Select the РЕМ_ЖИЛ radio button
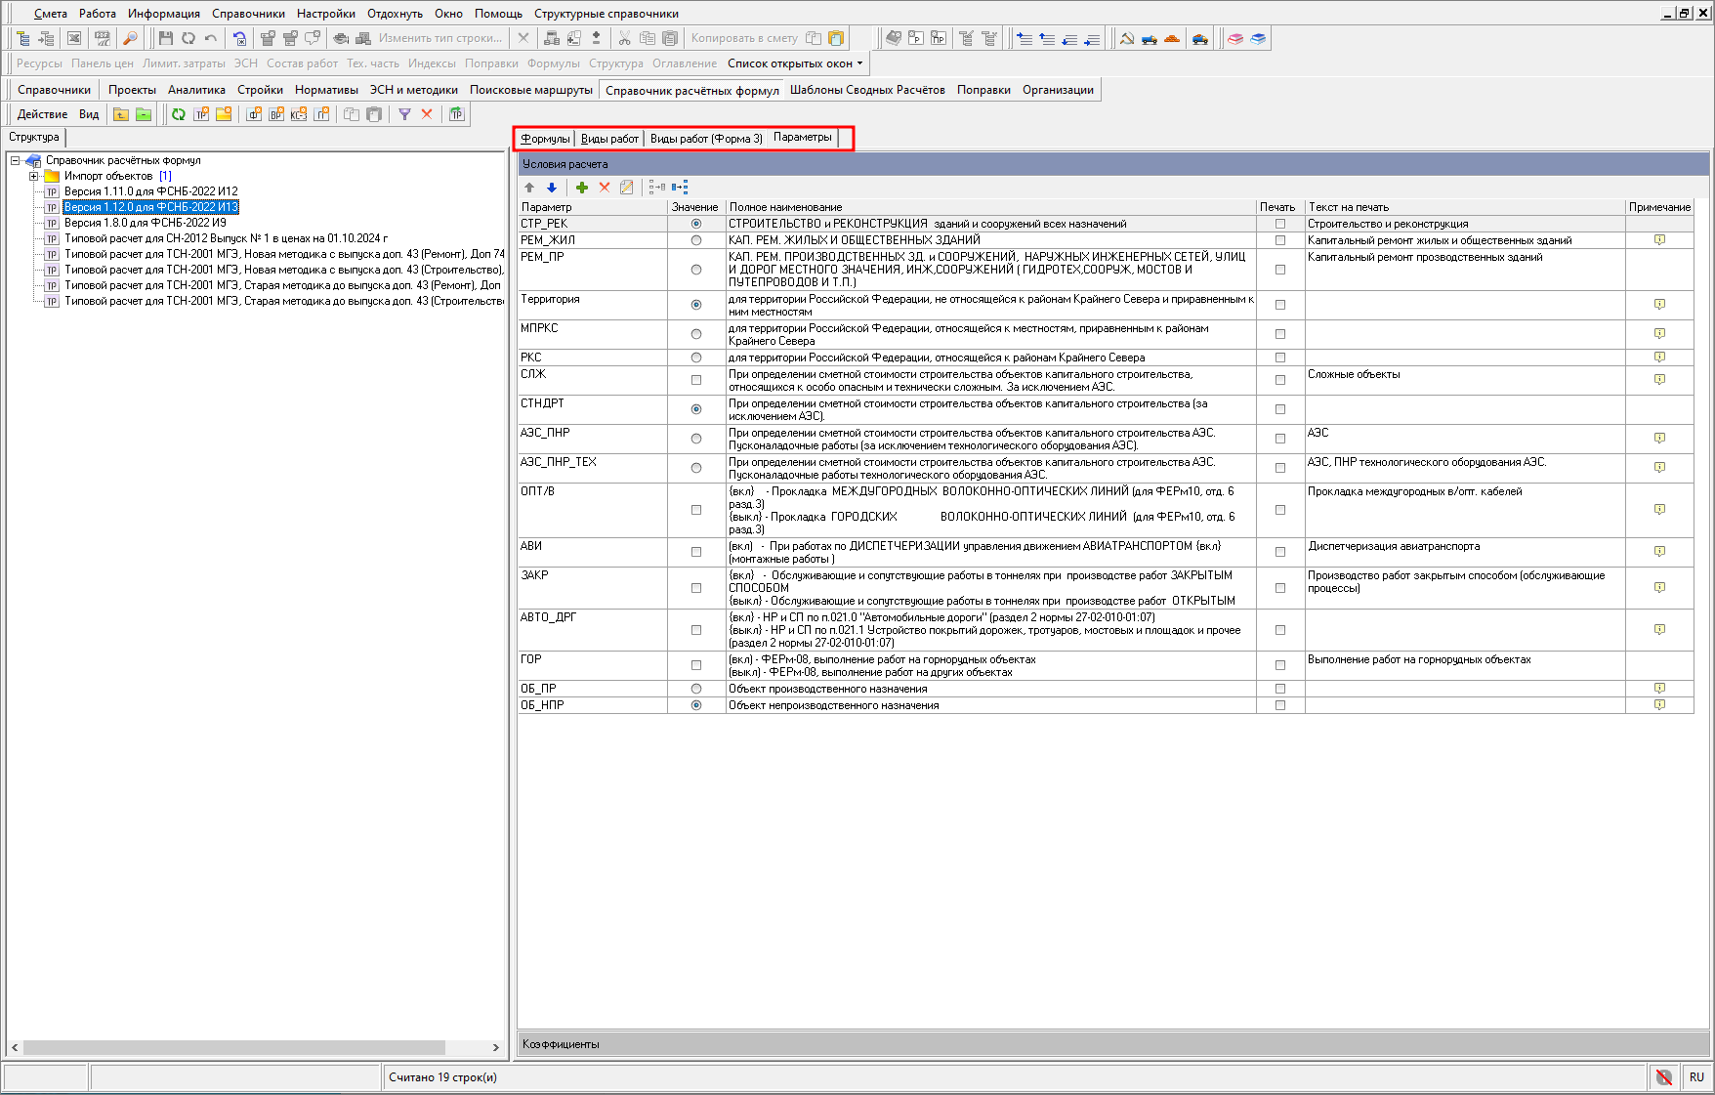The height and width of the screenshot is (1095, 1715). (696, 240)
